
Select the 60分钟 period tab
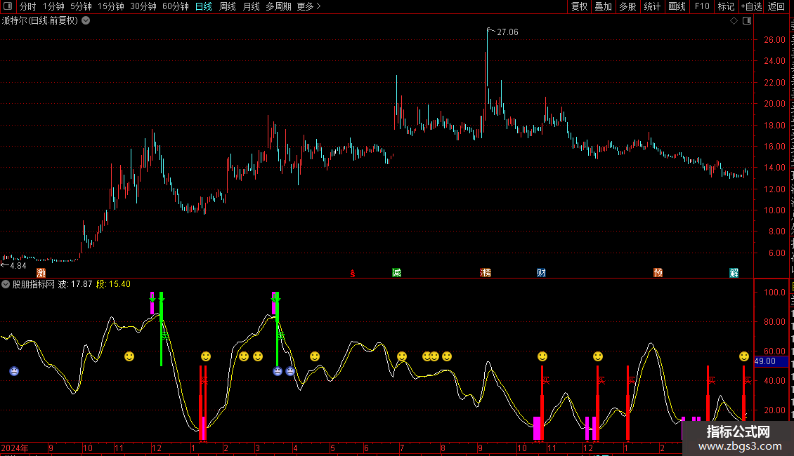coord(175,6)
